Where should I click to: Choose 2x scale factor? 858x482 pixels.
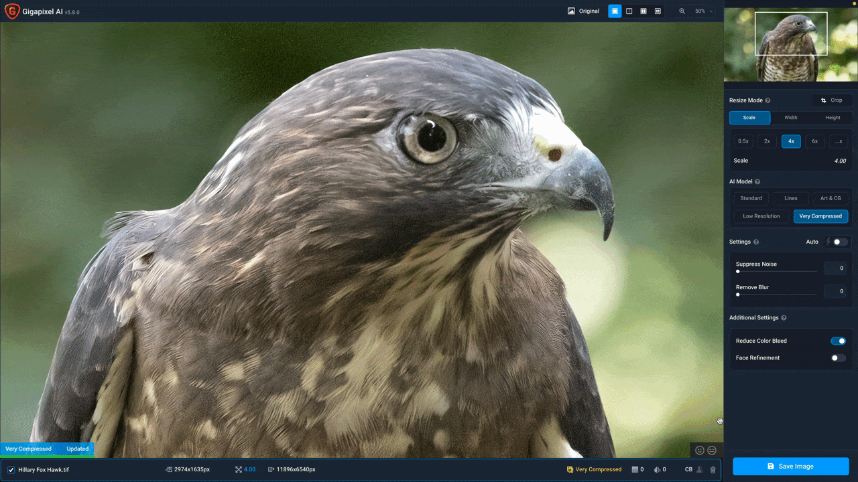(x=767, y=141)
